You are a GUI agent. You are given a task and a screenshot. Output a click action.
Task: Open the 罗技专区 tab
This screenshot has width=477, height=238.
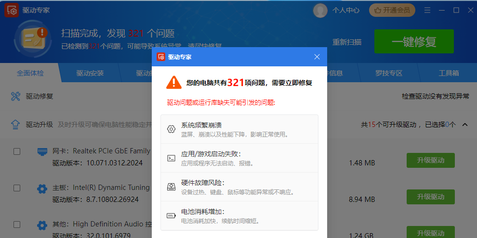pyautogui.click(x=388, y=73)
